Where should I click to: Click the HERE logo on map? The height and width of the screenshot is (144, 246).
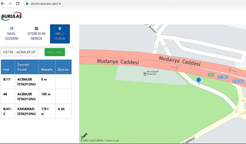pyautogui.click(x=84, y=136)
